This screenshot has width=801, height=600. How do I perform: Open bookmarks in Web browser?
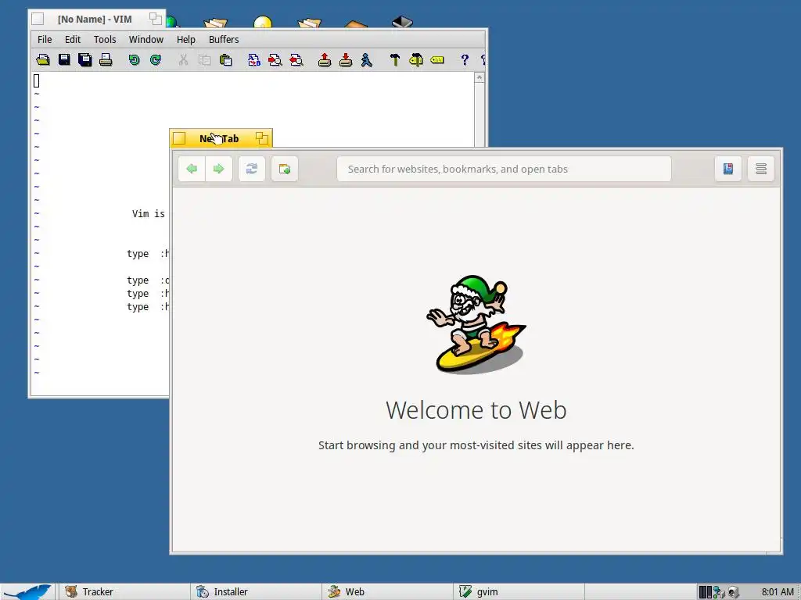coord(728,169)
